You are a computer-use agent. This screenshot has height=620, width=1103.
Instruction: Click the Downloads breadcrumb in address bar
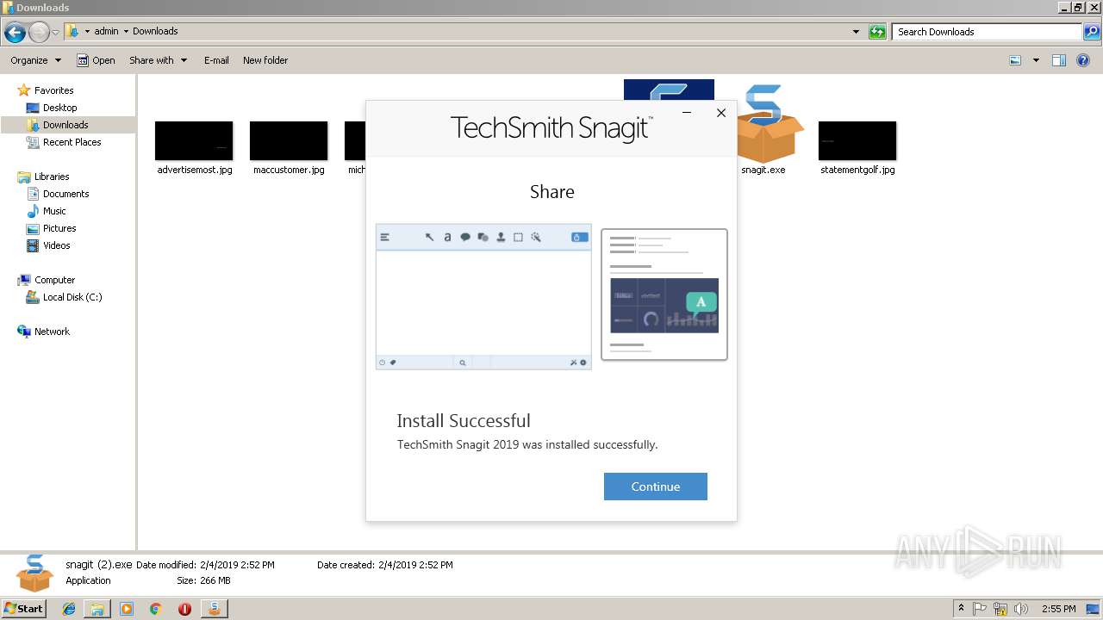click(x=155, y=31)
